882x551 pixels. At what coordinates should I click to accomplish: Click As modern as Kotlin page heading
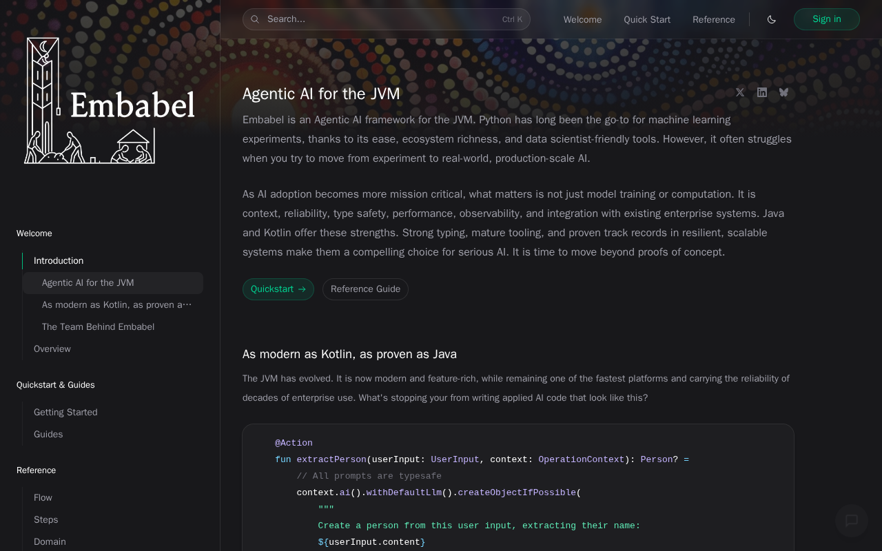[349, 354]
